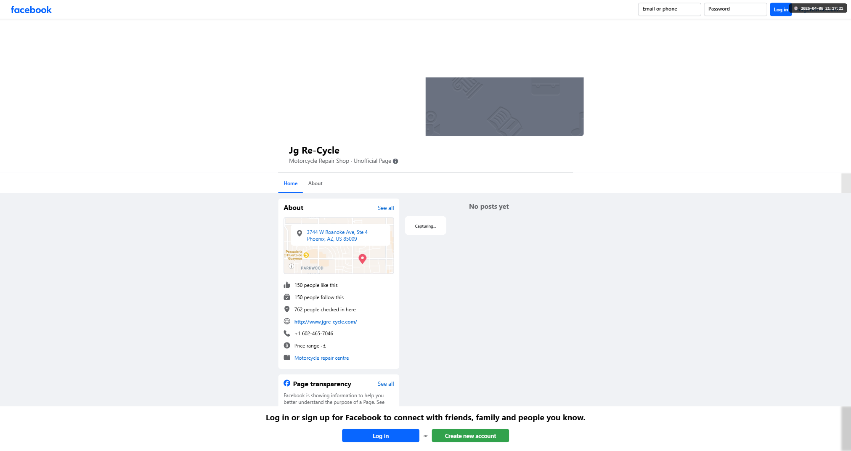Click the phone number +1 602-465-7046
851x451 pixels.
pyautogui.click(x=314, y=334)
